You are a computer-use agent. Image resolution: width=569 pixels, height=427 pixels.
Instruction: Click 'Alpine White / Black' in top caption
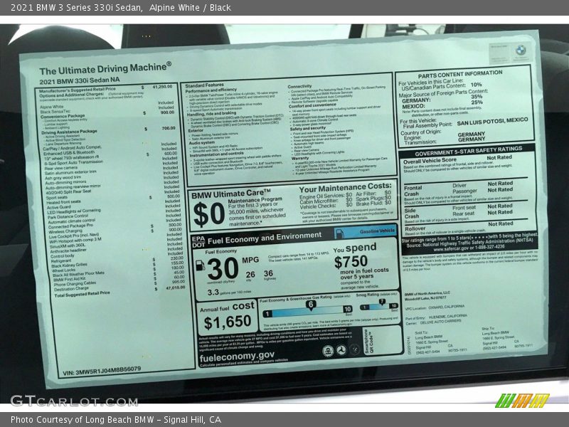pos(190,8)
